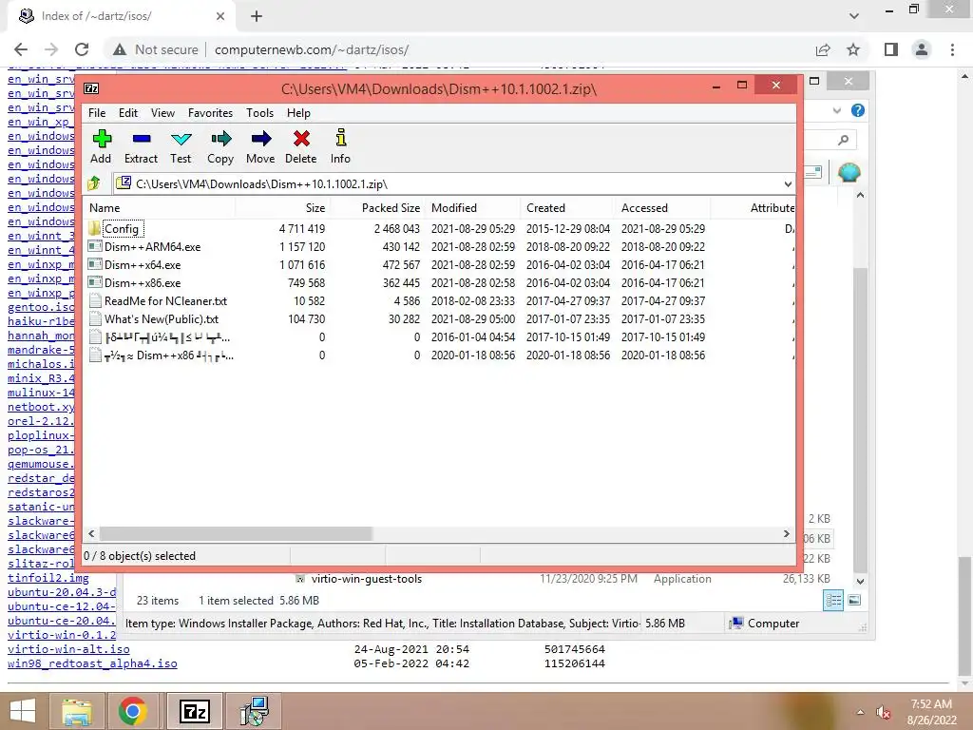
Task: Share this page icon in Chrome
Action: click(x=824, y=49)
